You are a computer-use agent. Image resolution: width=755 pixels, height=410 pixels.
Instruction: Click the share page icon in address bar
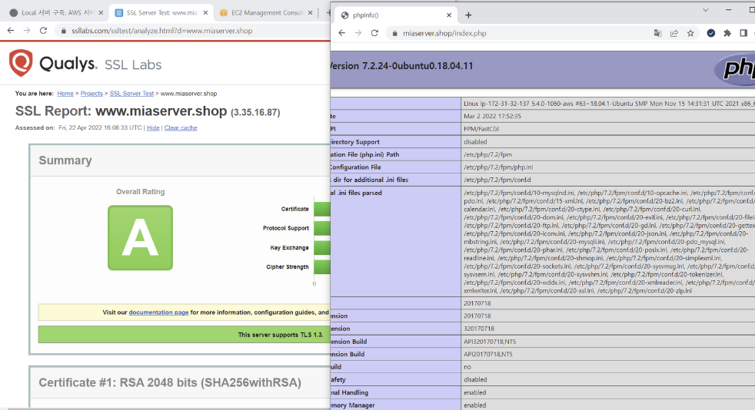674,33
